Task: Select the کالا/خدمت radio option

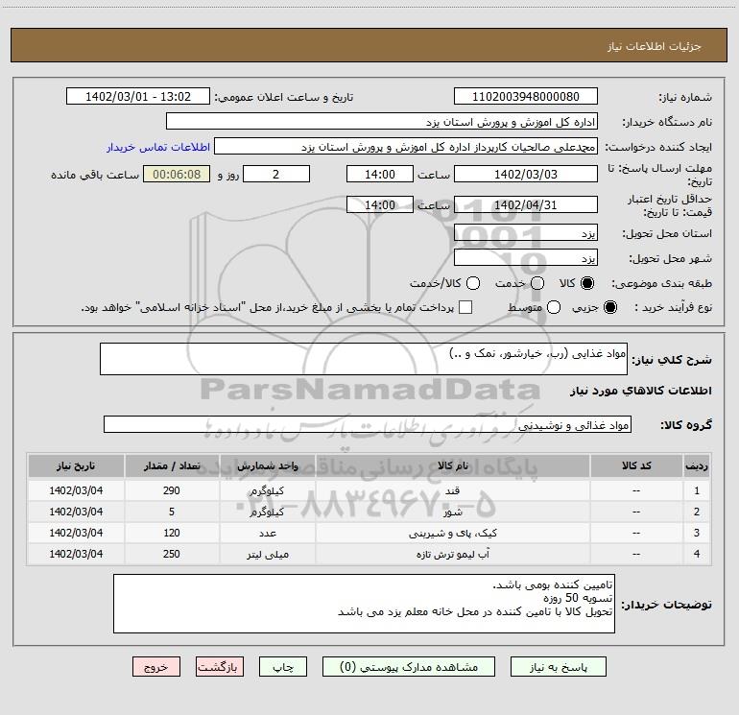Action: (x=473, y=283)
